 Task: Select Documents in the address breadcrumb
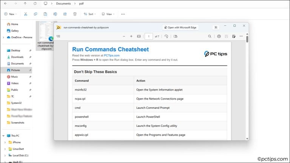click(63, 3)
